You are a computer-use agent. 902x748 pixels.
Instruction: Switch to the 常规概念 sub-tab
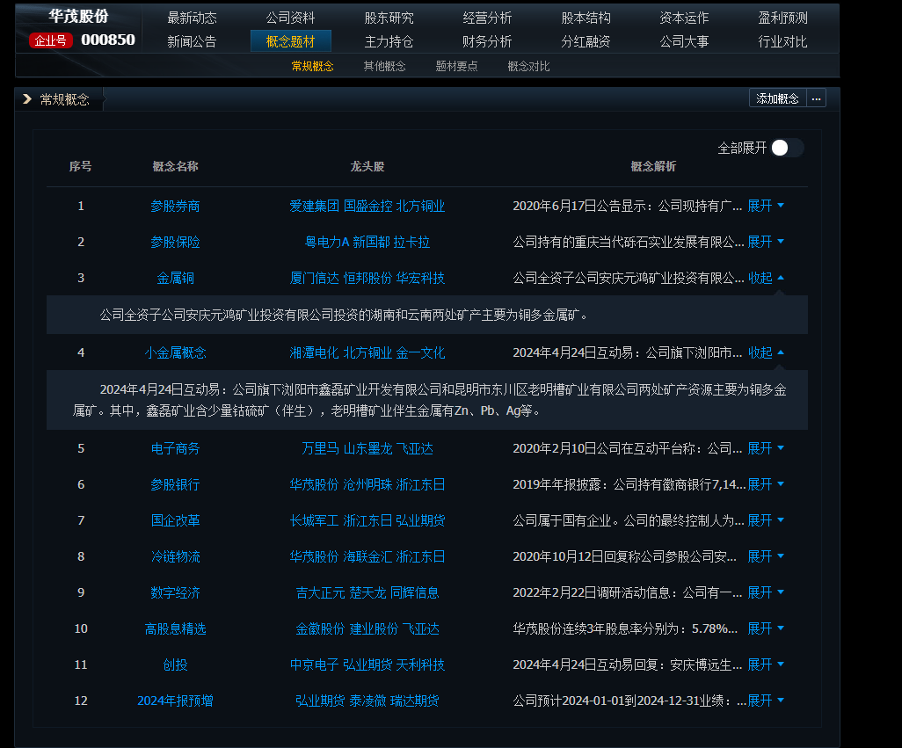click(x=312, y=66)
